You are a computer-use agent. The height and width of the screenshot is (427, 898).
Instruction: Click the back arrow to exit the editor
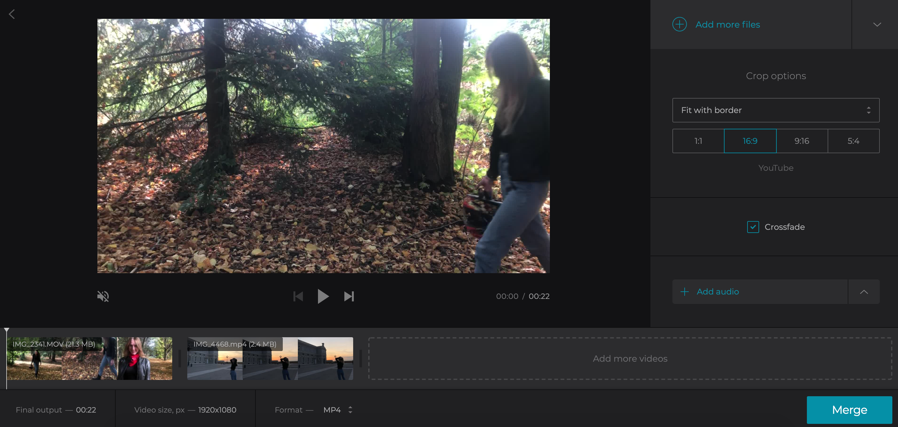pyautogui.click(x=12, y=14)
